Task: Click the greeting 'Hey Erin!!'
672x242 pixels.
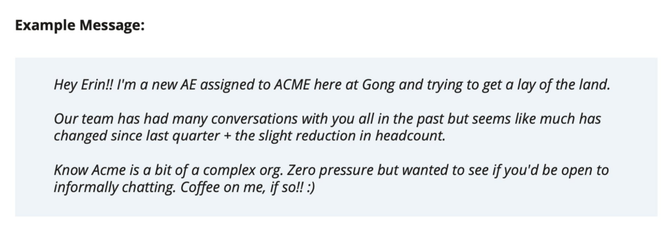Action: [83, 85]
